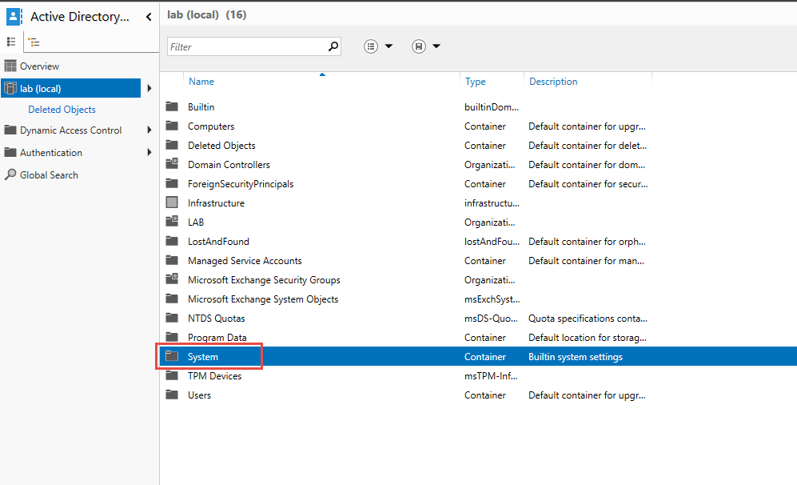Sort by the Type column header
The image size is (797, 485).
pyautogui.click(x=476, y=82)
